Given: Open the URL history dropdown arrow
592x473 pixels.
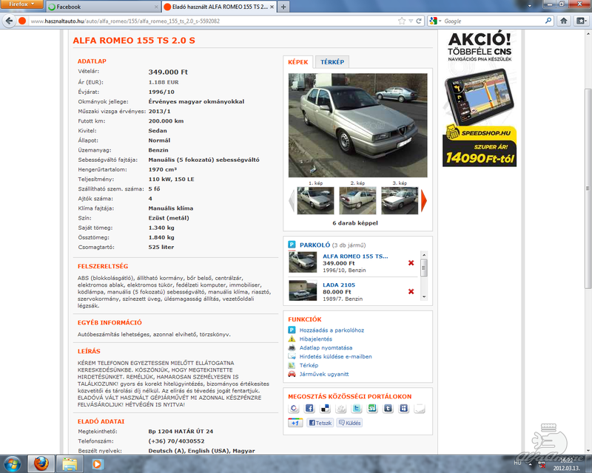Looking at the screenshot, I should click(411, 21).
